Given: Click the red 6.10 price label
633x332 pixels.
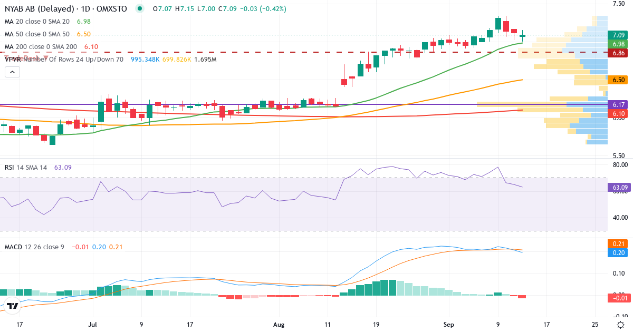Looking at the screenshot, I should click(619, 113).
